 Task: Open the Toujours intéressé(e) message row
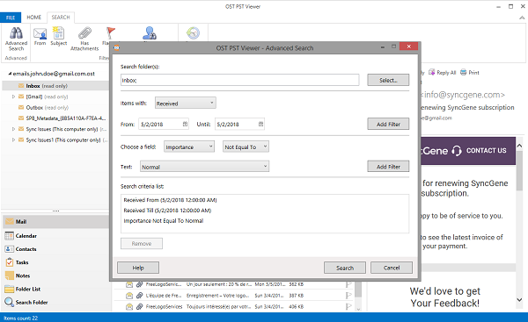(232, 306)
